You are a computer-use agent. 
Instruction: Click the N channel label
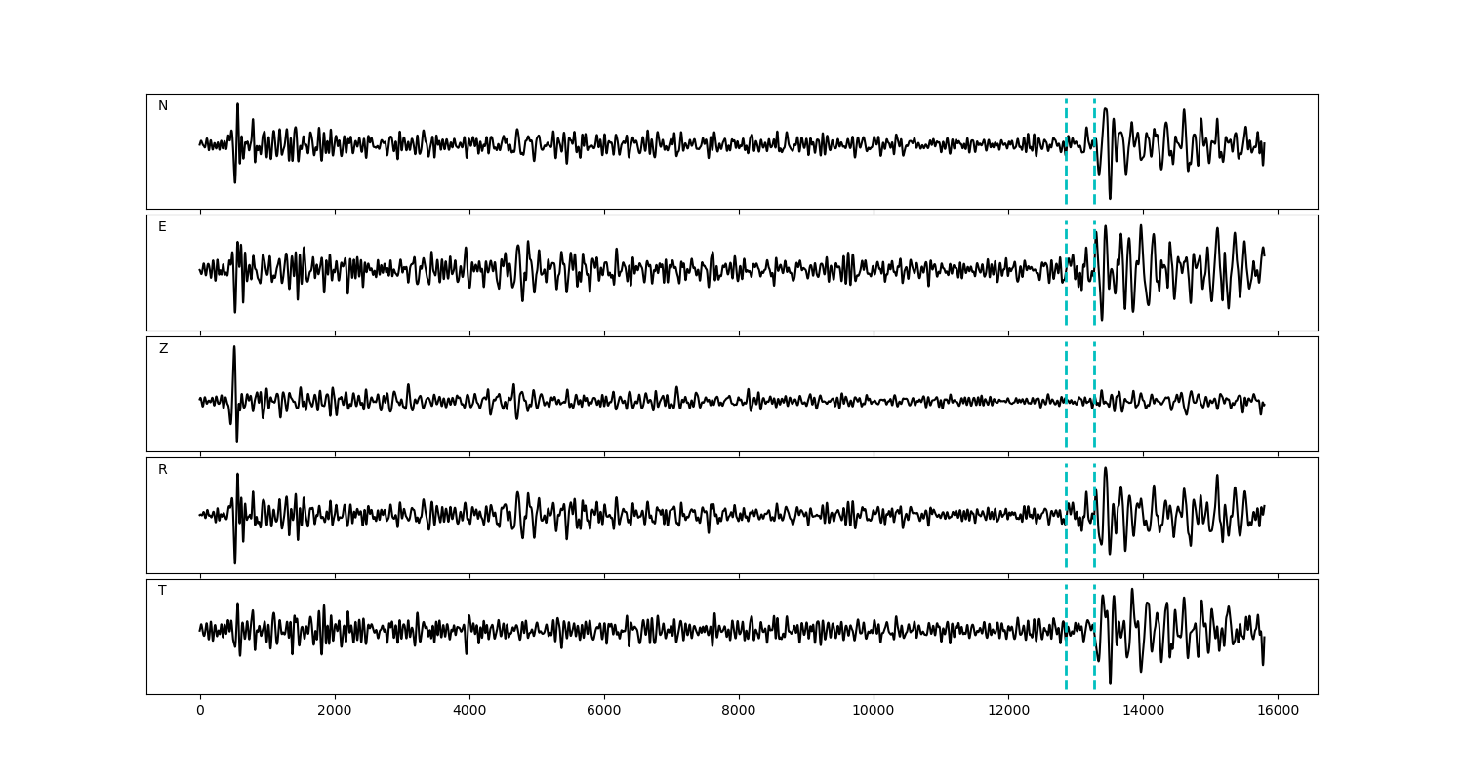point(163,106)
